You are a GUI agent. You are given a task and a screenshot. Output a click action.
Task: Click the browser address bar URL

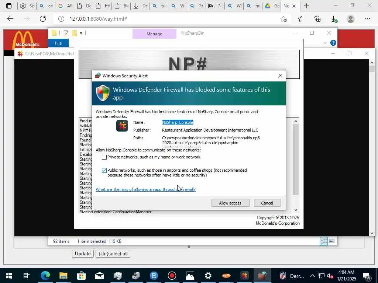tap(98, 19)
